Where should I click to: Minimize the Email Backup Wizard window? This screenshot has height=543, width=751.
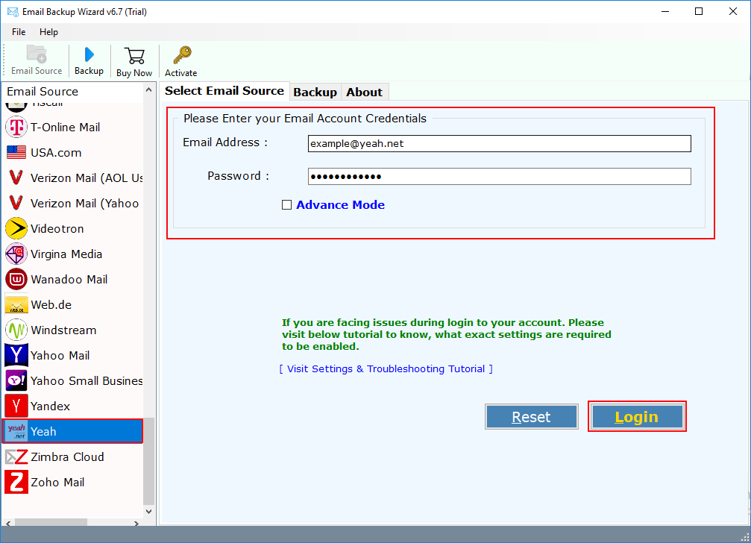coord(664,11)
